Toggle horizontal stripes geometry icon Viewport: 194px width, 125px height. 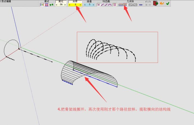click(125, 5)
